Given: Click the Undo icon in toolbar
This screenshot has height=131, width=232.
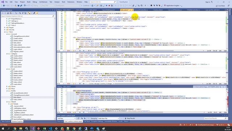Looking at the screenshot, I should pyautogui.click(x=25, y=6).
